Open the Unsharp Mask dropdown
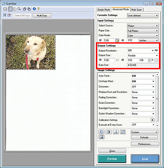The height and width of the screenshot is (168, 164). [x=143, y=81]
